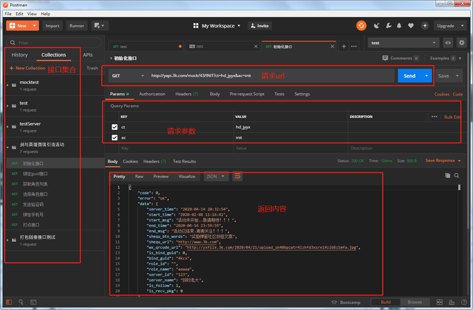Add a new request tab with plus
The image size is (473, 310).
pyautogui.click(x=343, y=47)
